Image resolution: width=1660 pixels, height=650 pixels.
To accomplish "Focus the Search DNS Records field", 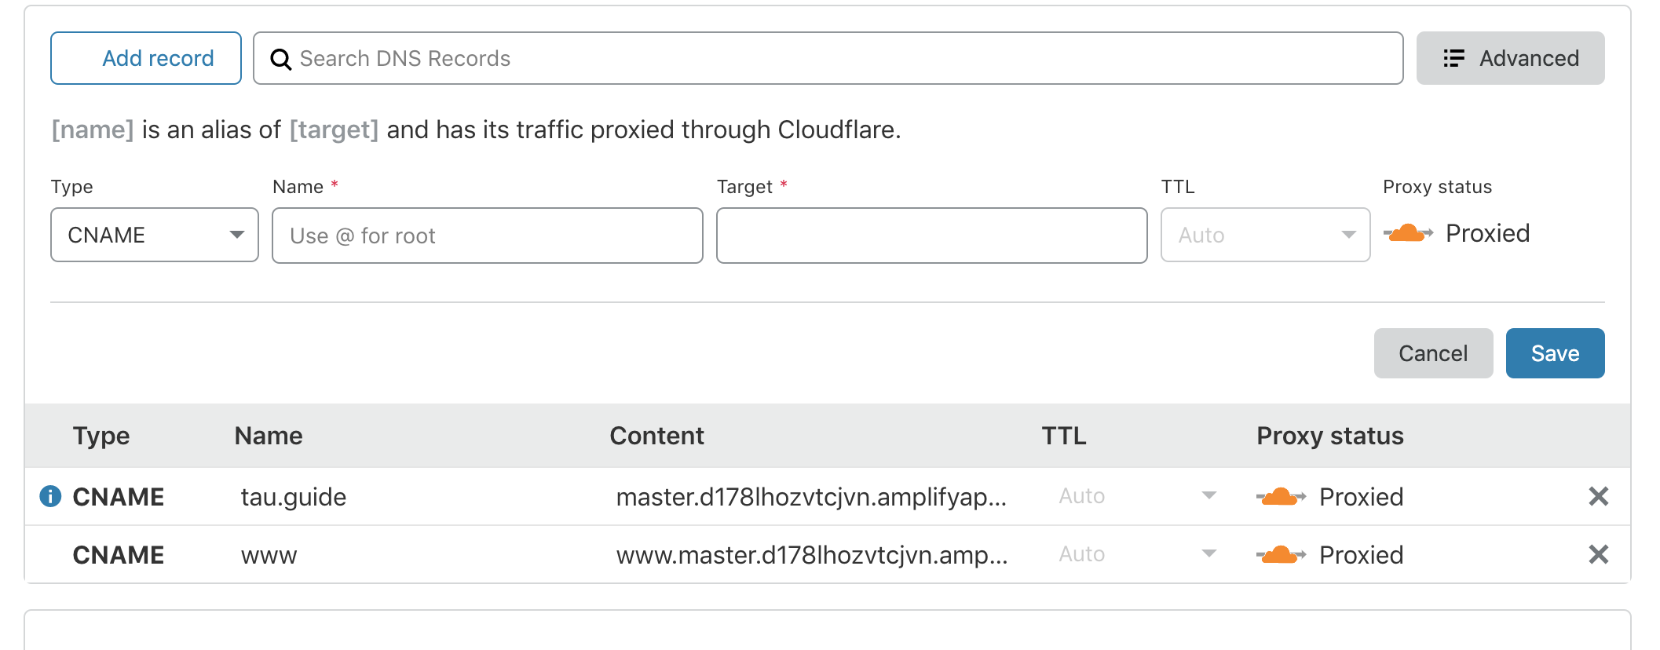I will 828,58.
